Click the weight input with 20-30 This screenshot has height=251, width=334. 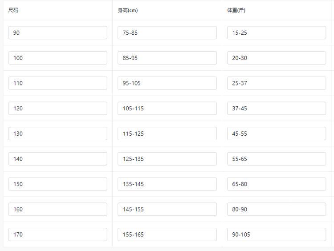tap(277, 58)
